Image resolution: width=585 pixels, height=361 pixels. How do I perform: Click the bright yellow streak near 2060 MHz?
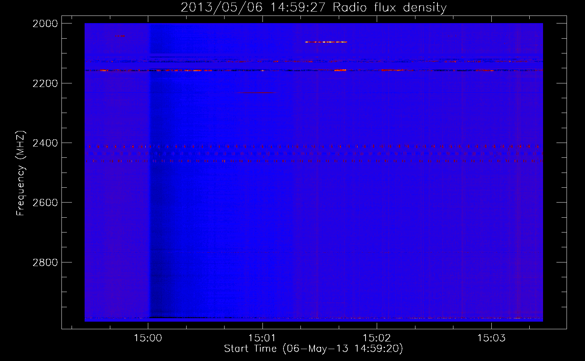coord(326,42)
